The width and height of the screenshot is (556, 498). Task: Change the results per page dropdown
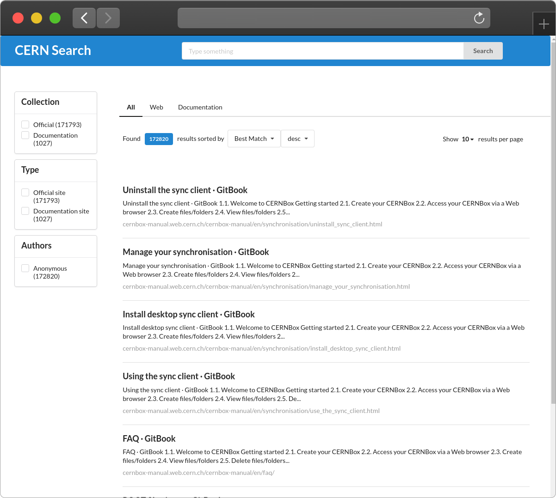tap(467, 139)
